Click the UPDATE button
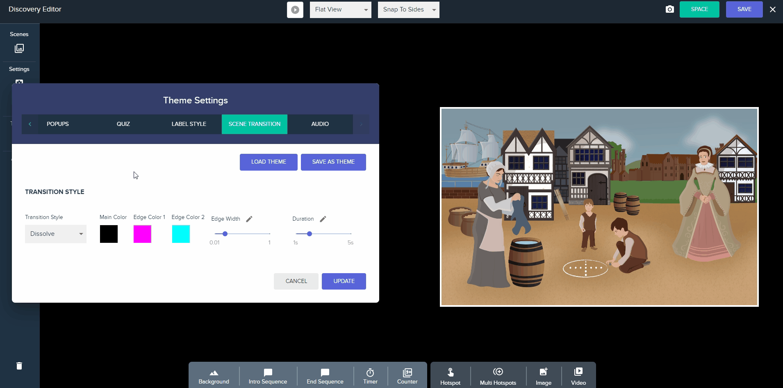 344,281
